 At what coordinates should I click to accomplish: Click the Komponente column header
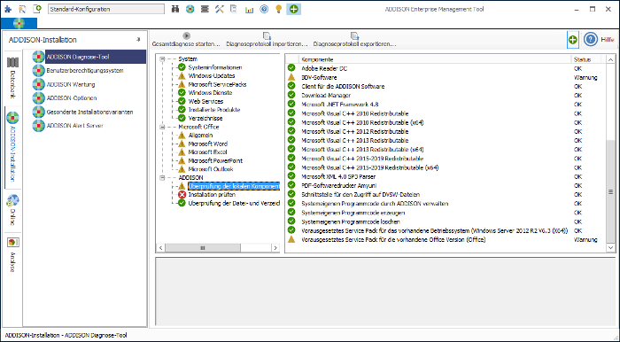[x=435, y=59]
